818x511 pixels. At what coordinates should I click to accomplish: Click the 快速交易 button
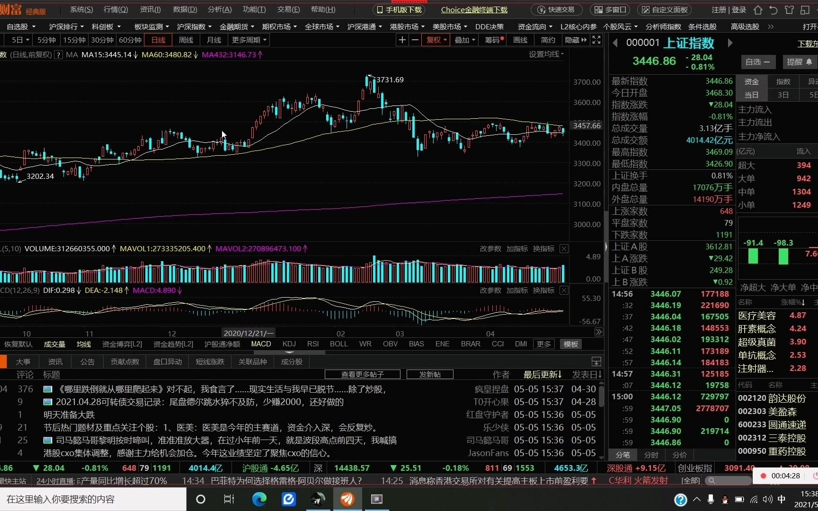point(557,10)
